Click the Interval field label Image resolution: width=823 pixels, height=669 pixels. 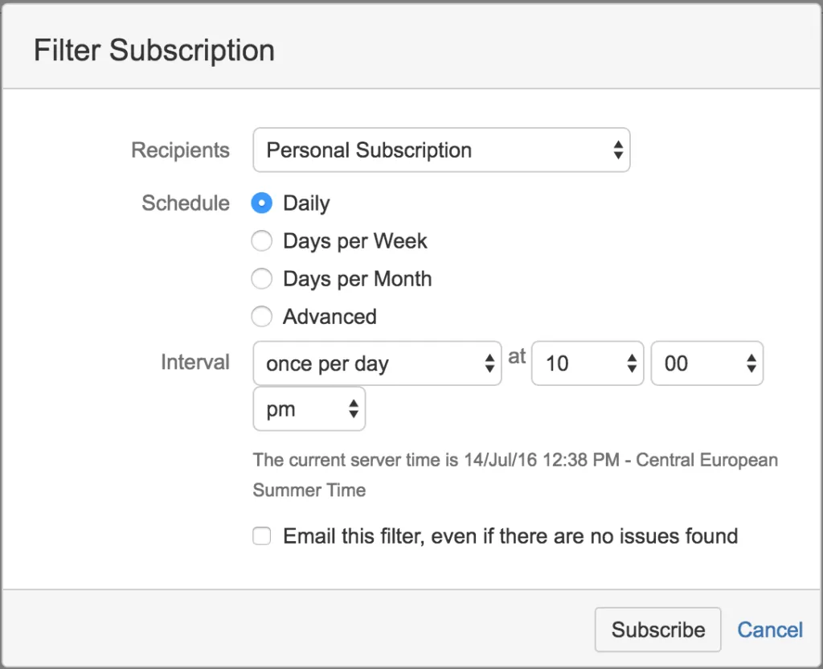click(195, 363)
